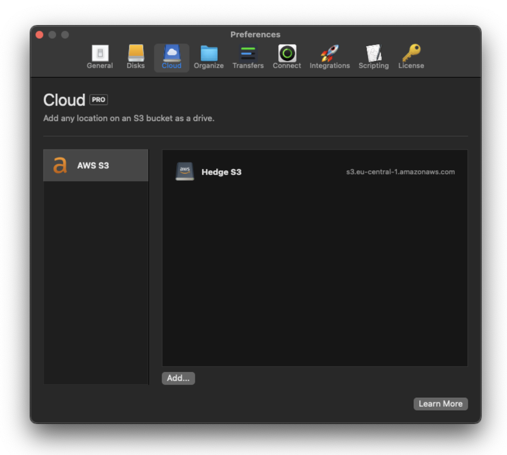
Task: Click the aws drive icon for Hedge S3
Action: click(185, 171)
